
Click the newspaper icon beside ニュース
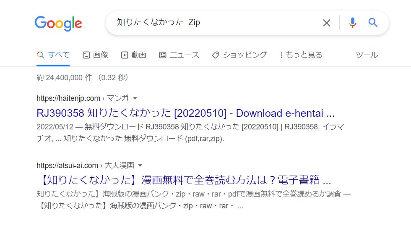coord(163,55)
